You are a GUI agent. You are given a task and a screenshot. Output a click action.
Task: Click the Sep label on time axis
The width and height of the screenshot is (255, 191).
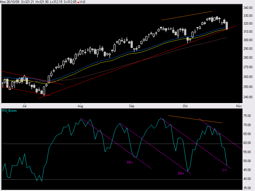132,106
